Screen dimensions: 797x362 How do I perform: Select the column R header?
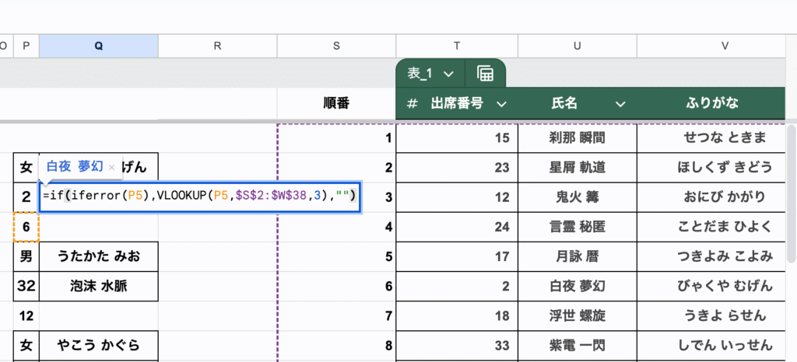(x=218, y=46)
